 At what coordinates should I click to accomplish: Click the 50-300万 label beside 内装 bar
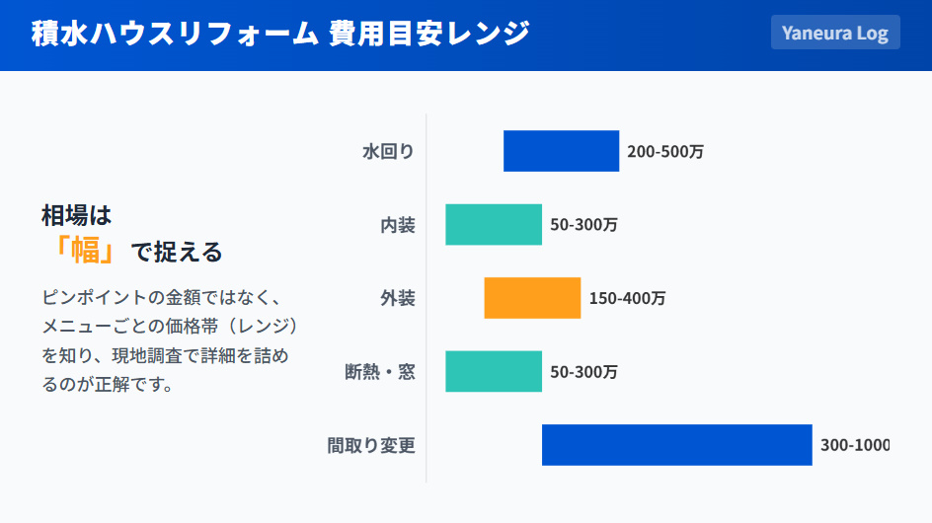tap(583, 225)
